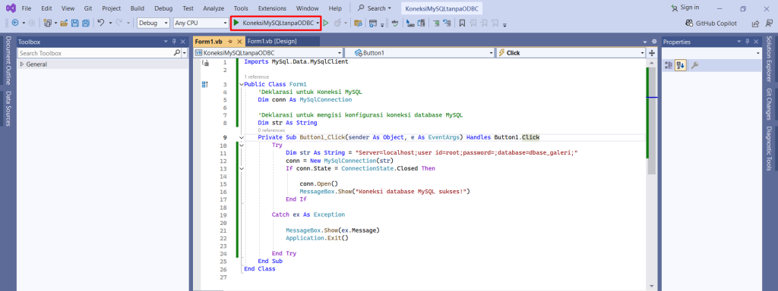778x291 pixels.
Task: Open the File menu
Action: 27,8
